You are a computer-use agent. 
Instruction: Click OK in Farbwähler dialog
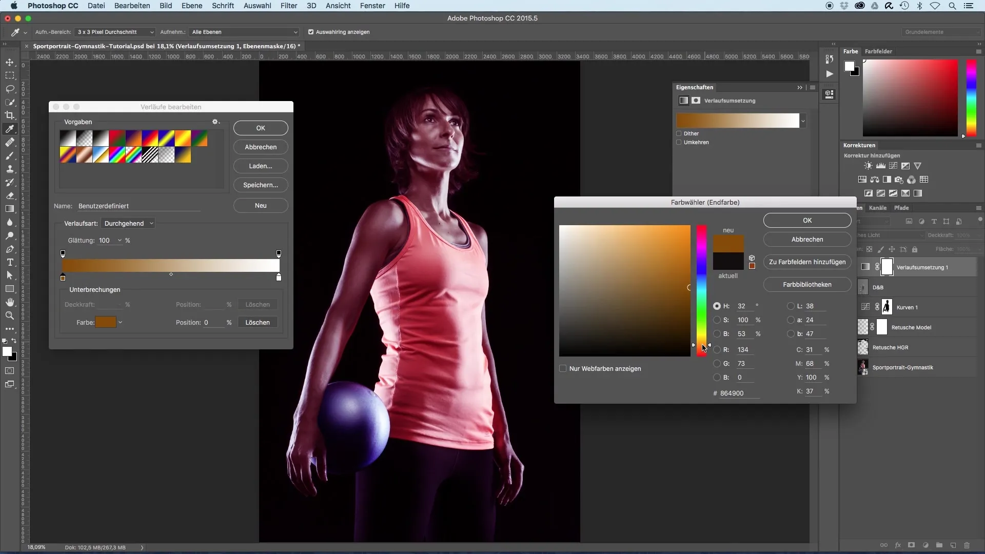click(x=807, y=220)
